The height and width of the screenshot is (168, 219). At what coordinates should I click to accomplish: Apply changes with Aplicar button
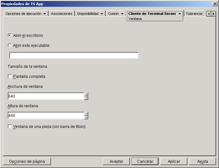point(174,162)
